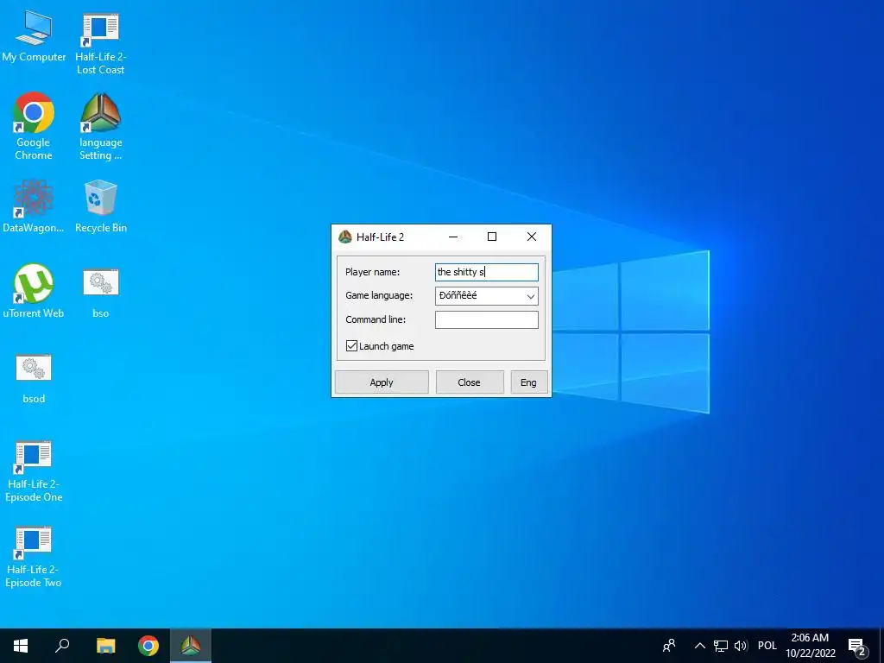Minimize the Half-Life 2 dialog window
Screen dimensions: 884x663
tap(452, 237)
